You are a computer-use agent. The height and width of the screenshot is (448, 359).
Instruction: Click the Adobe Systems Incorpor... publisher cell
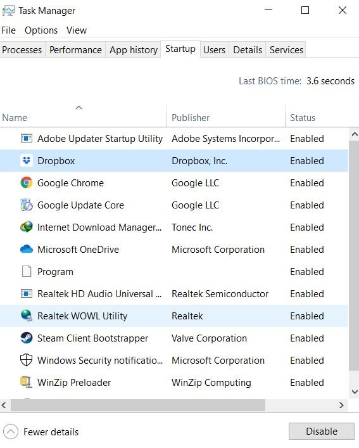click(225, 139)
